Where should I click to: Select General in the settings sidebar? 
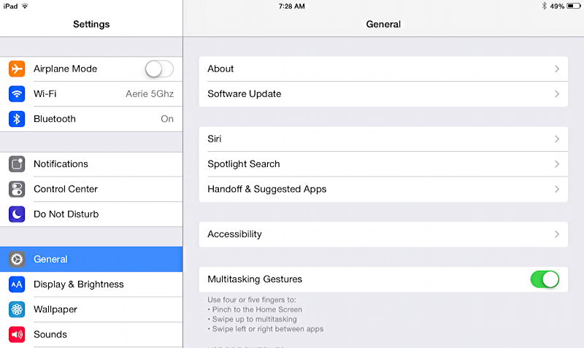(91, 260)
